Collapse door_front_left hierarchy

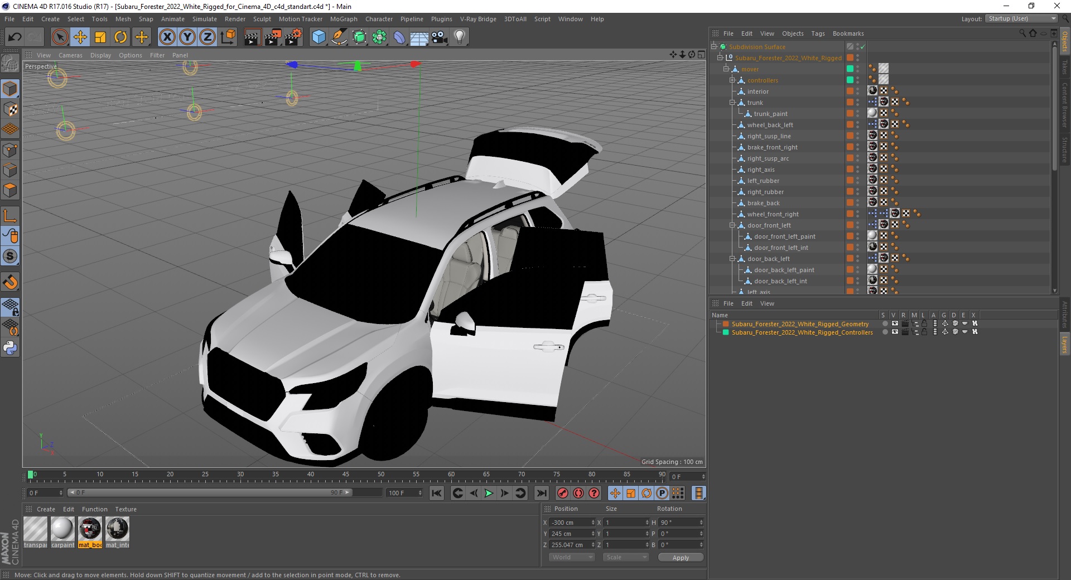[732, 225]
